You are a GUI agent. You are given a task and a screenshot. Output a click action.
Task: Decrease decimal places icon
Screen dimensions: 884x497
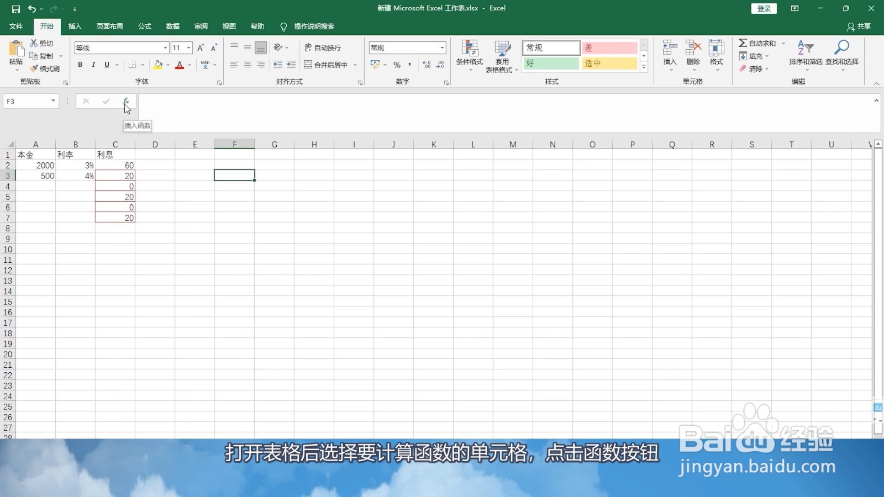coord(440,65)
